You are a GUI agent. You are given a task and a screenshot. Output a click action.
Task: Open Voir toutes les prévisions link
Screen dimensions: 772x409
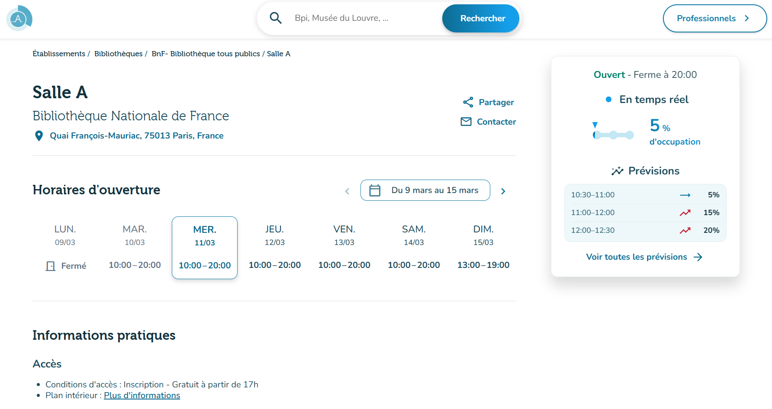[636, 257]
